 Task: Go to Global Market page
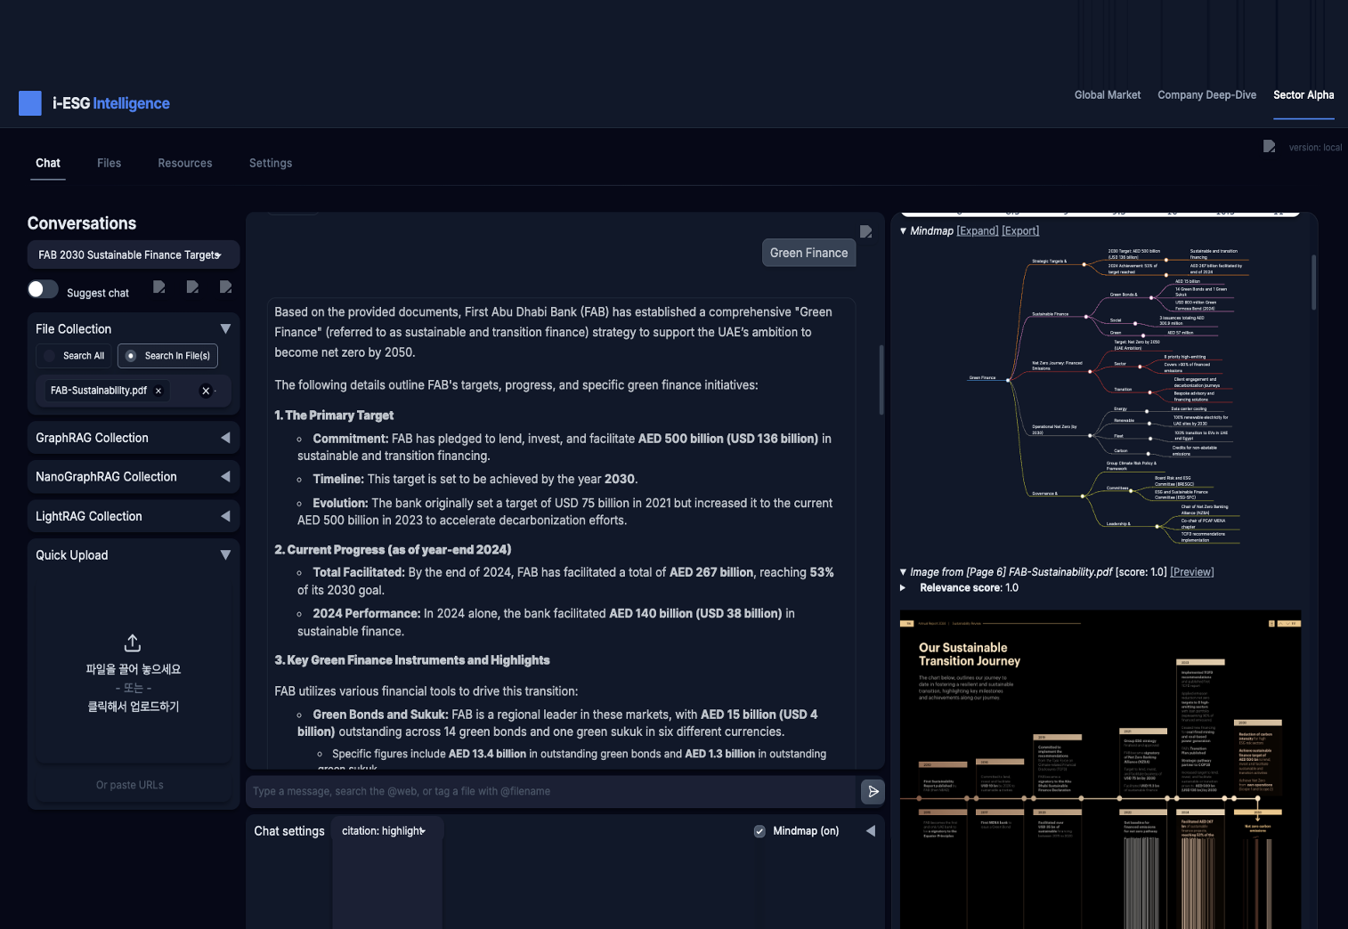[1108, 95]
